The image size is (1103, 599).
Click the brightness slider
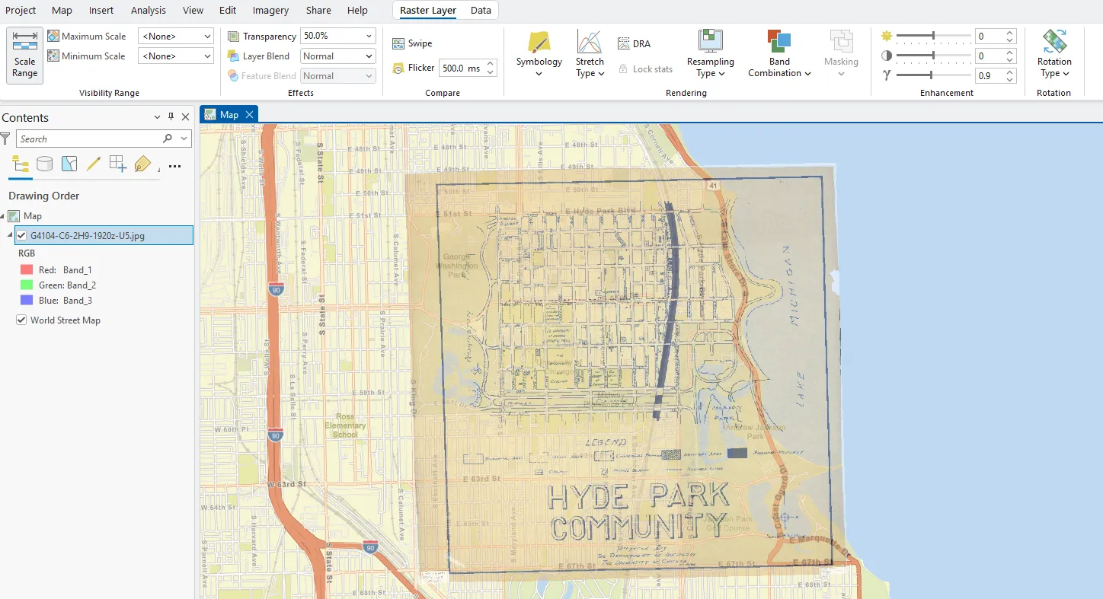[x=933, y=36]
